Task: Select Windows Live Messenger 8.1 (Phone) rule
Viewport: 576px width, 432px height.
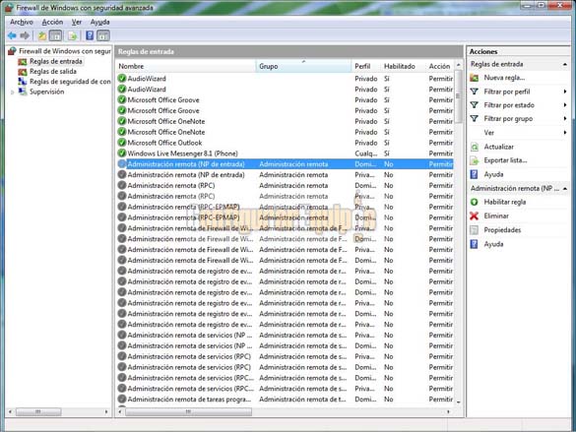Action: [286, 154]
